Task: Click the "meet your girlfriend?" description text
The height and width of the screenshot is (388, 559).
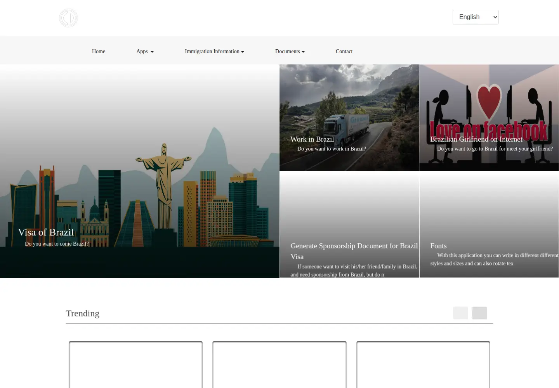Action: 495,149
